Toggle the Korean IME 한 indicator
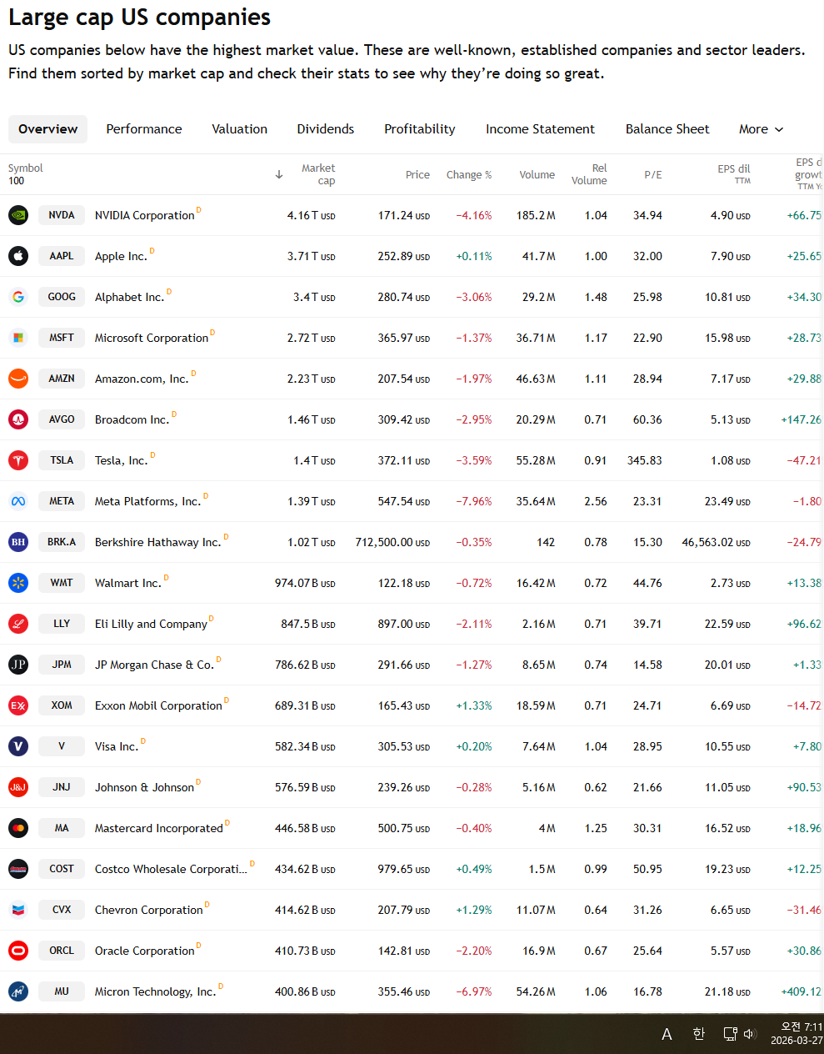 pos(698,1034)
